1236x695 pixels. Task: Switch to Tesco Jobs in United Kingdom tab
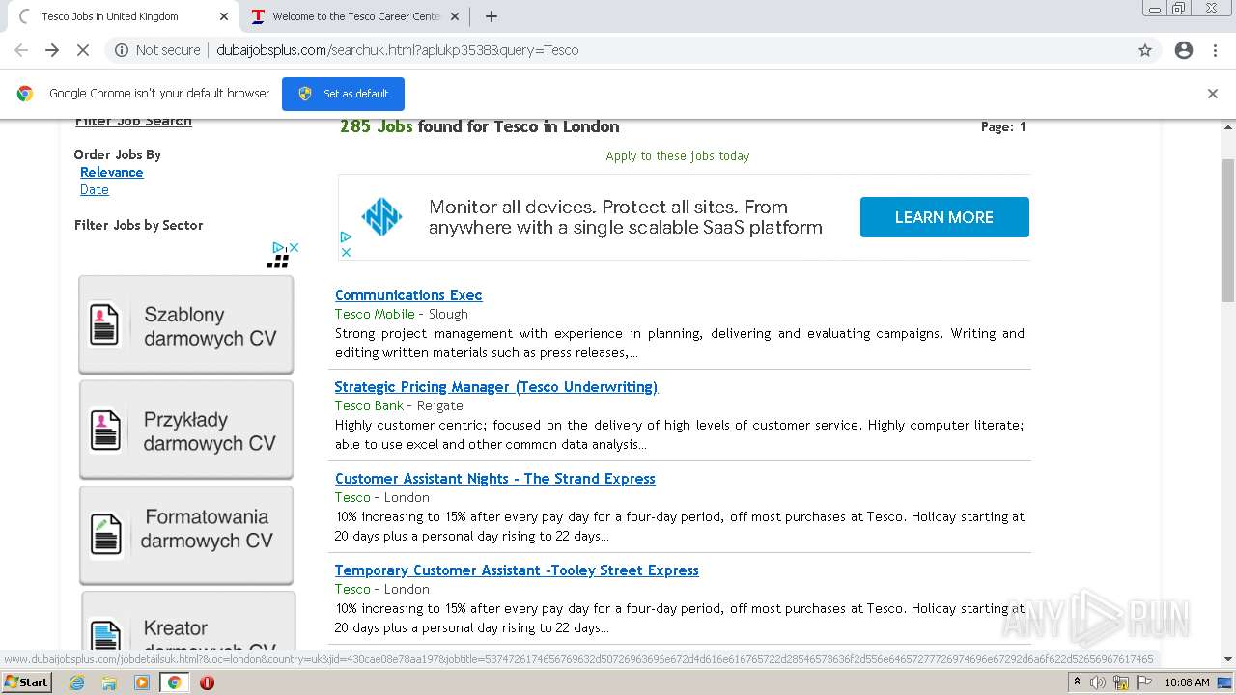click(x=121, y=16)
